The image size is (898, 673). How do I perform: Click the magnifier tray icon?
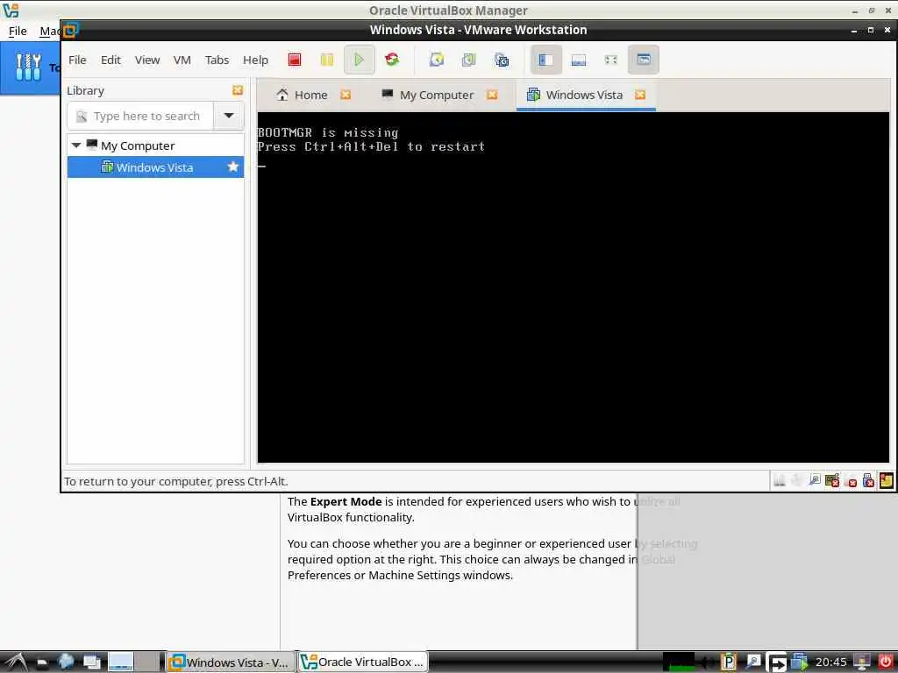click(x=753, y=662)
